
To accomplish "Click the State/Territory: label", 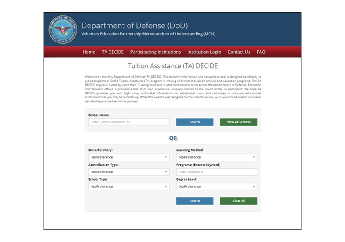I will [100, 150].
